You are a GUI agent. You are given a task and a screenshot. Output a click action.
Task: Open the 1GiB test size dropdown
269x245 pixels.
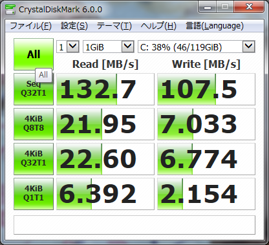pyautogui.click(x=109, y=47)
